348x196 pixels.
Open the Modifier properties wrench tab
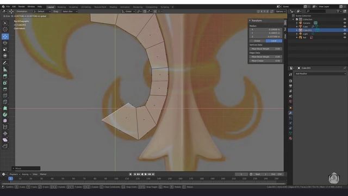tap(290, 113)
